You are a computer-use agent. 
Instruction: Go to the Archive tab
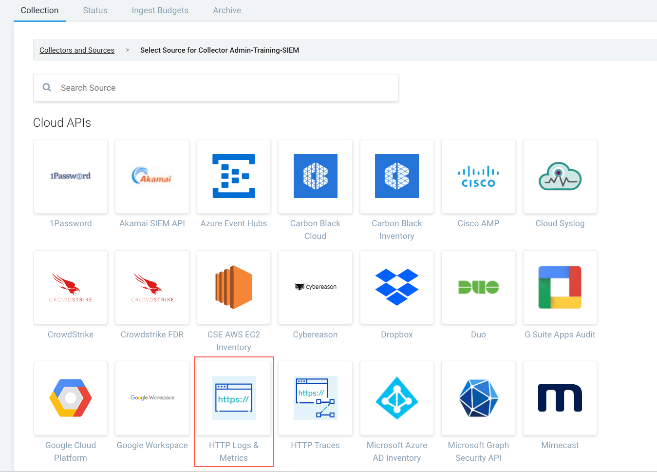(227, 10)
